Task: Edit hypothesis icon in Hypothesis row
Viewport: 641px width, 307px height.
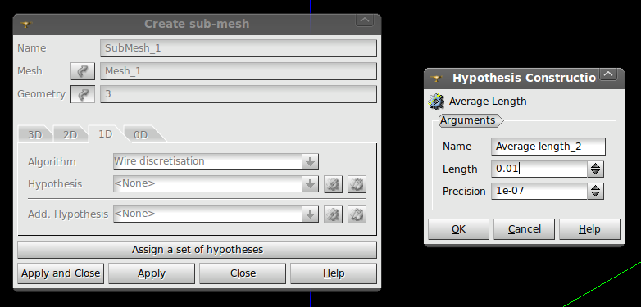Action: pos(357,184)
